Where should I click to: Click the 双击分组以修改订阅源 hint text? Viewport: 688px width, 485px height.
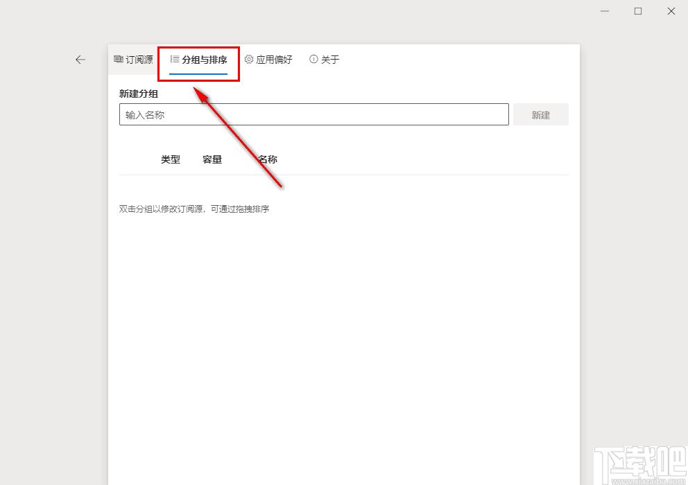coord(194,209)
